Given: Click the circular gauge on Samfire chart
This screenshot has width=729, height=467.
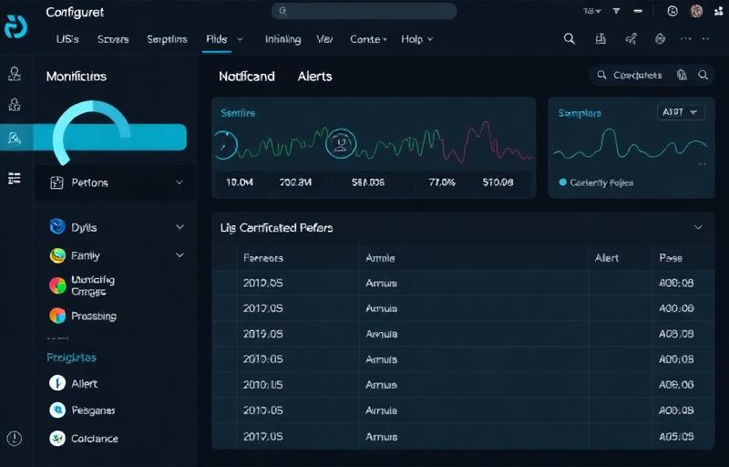Looking at the screenshot, I should pyautogui.click(x=341, y=142).
